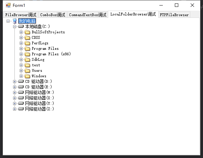Open the FTPFileBrowser tab
Image resolution: width=203 pixels, height=158 pixels.
[174, 15]
